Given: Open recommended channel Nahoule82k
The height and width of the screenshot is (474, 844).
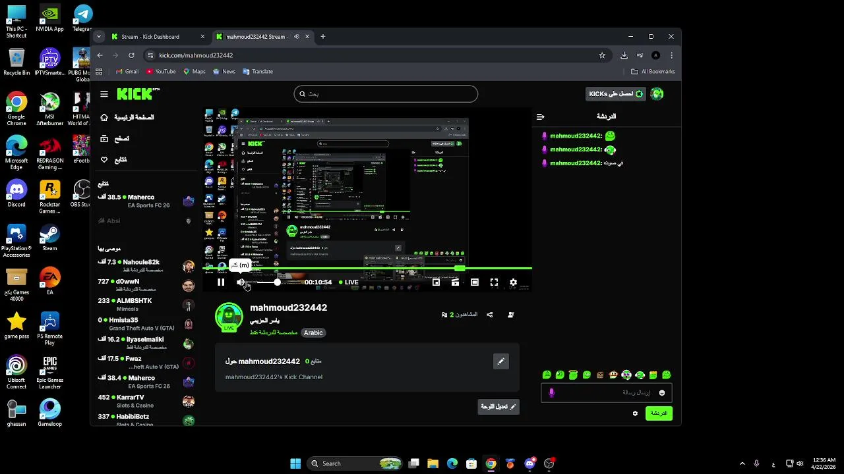Looking at the screenshot, I should [146, 266].
